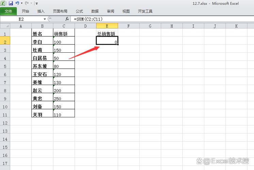Viewport: 254px width, 170px height.
Task: Select row 2 header
Action: coord(5,40)
